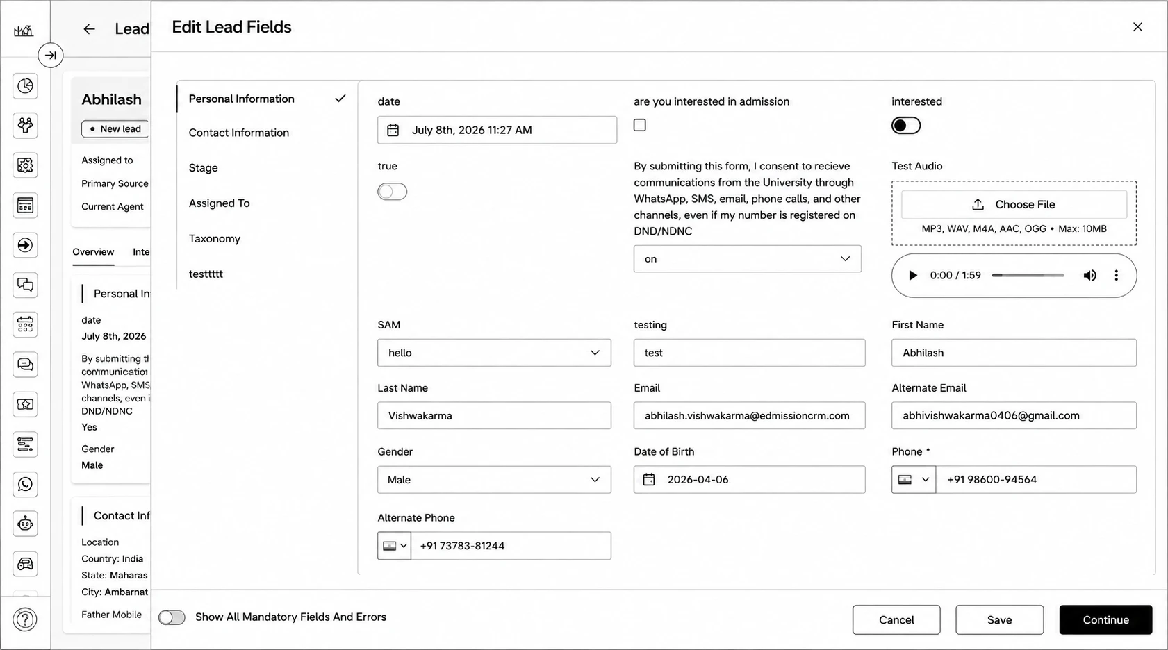The height and width of the screenshot is (650, 1168).
Task: Toggle the 'true' switch
Action: (x=393, y=192)
